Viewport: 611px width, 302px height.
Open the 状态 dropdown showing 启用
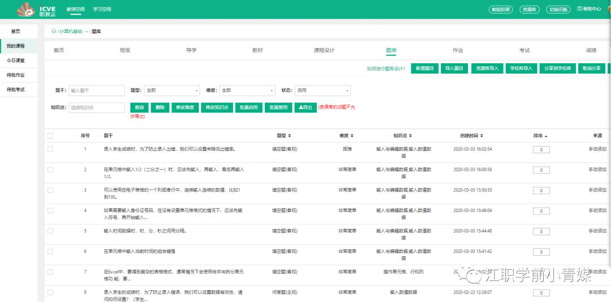click(x=322, y=90)
